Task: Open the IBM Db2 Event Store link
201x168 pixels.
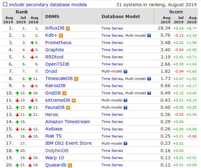Action: point(69,143)
